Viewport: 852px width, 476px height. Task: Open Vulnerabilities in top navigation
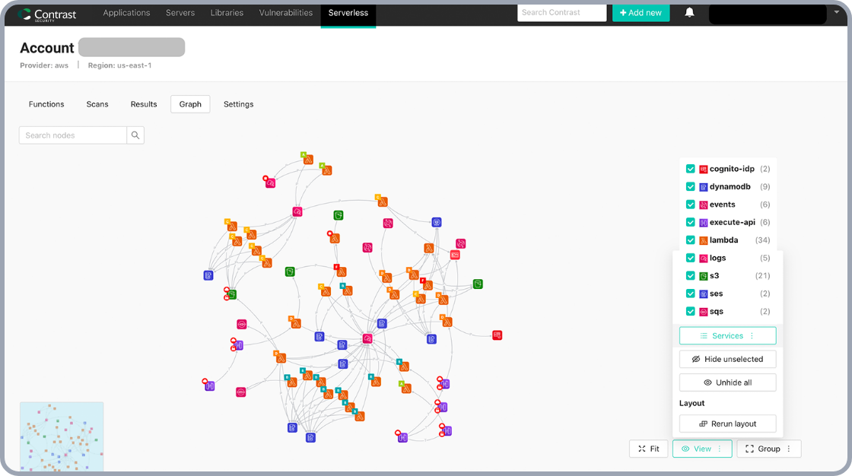tap(285, 13)
